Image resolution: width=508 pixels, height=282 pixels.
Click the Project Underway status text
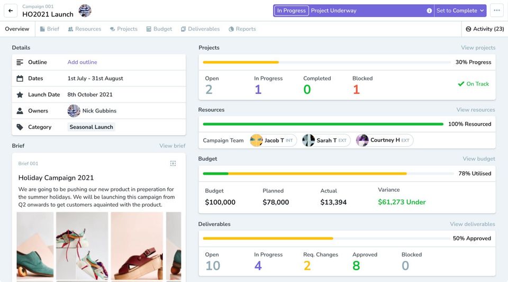click(334, 11)
